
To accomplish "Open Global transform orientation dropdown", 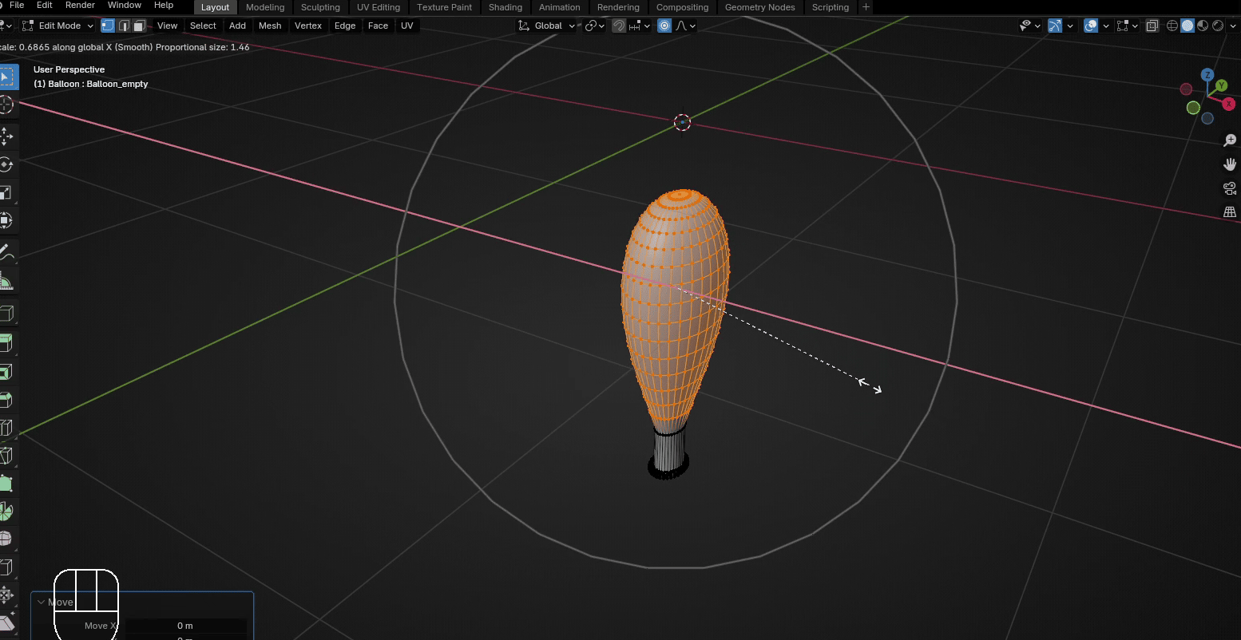I will click(x=547, y=26).
